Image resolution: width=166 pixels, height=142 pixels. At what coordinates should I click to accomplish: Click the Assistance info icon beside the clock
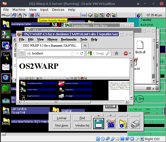[139, 15]
